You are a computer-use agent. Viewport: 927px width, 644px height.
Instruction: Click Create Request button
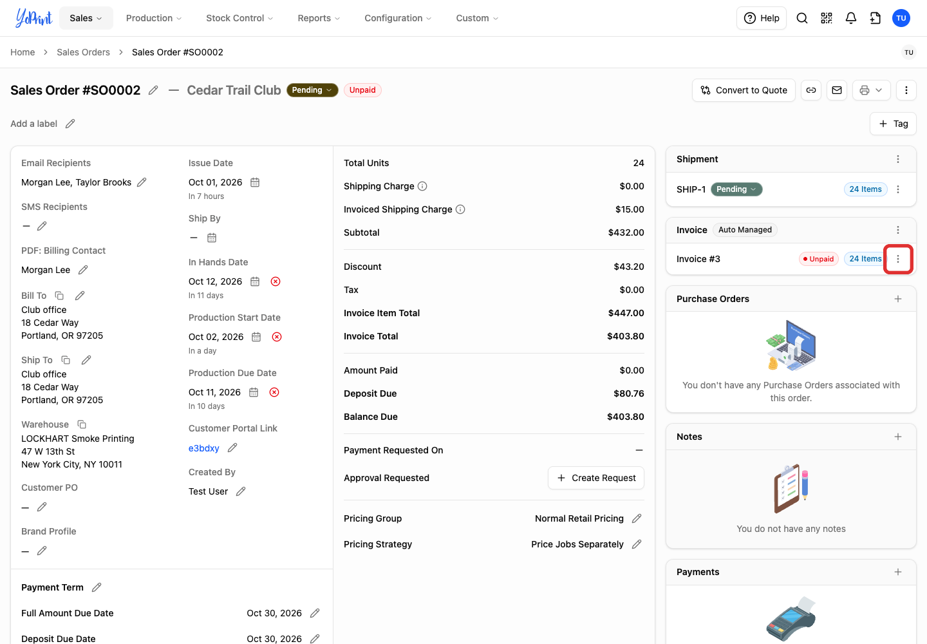tap(596, 478)
